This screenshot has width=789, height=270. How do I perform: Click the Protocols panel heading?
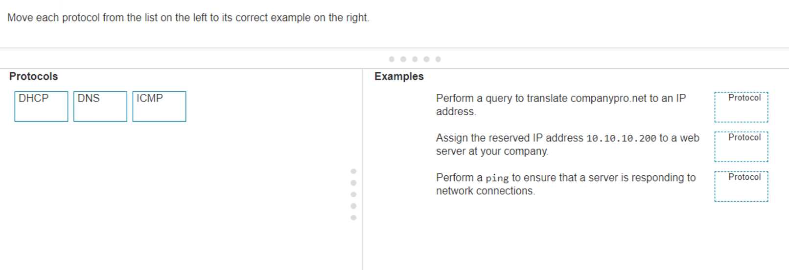33,76
